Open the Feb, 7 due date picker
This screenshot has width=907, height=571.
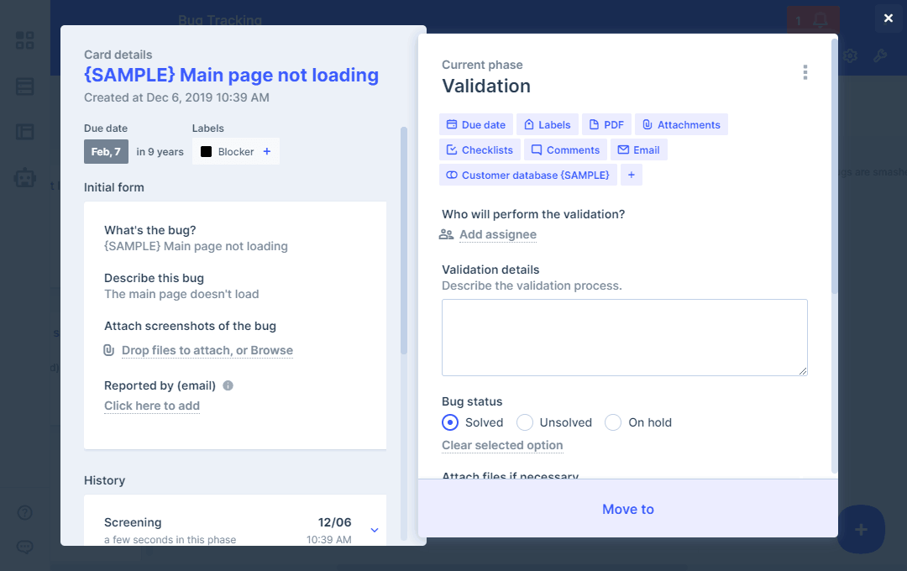pyautogui.click(x=106, y=152)
